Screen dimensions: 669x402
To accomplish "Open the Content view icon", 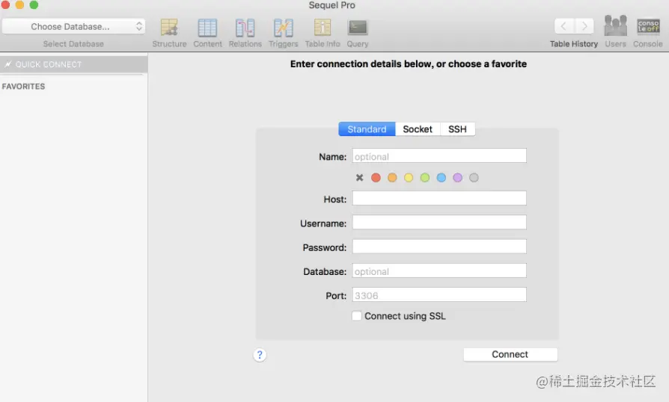I will pyautogui.click(x=207, y=28).
